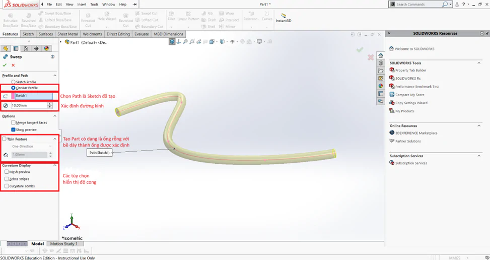
Task: Open the FeatureManager design tree tab
Action: pyautogui.click(x=6, y=48)
